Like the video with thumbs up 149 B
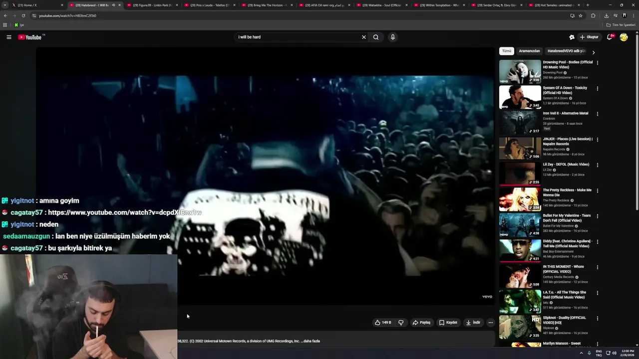The height and width of the screenshot is (359, 639). 383,323
